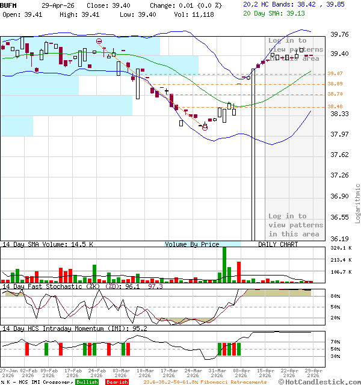Click the red circle marker at the March low
Screen dimensions: 361x385
click(x=205, y=127)
